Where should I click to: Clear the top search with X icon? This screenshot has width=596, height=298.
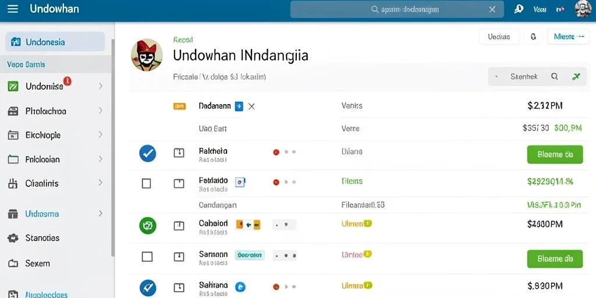coord(492,9)
